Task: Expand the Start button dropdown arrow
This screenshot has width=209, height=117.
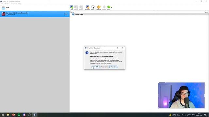Action: click(112, 8)
